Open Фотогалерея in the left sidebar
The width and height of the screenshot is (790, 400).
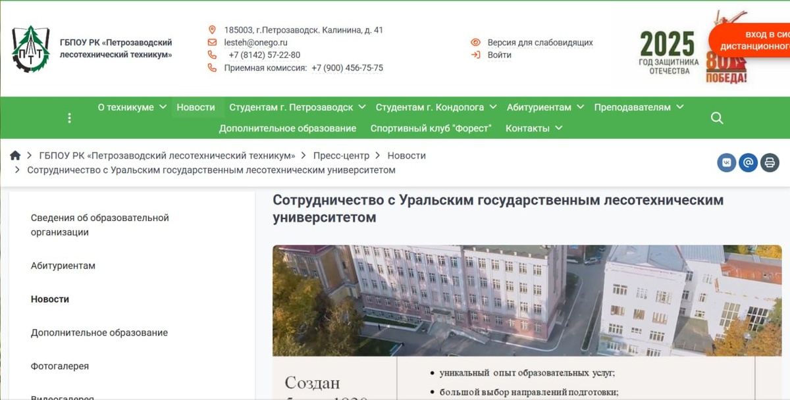click(x=60, y=366)
